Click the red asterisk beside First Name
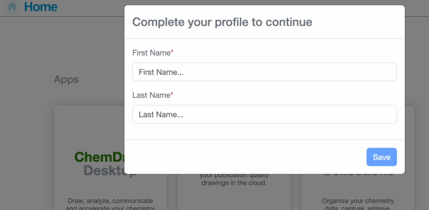 coord(172,52)
